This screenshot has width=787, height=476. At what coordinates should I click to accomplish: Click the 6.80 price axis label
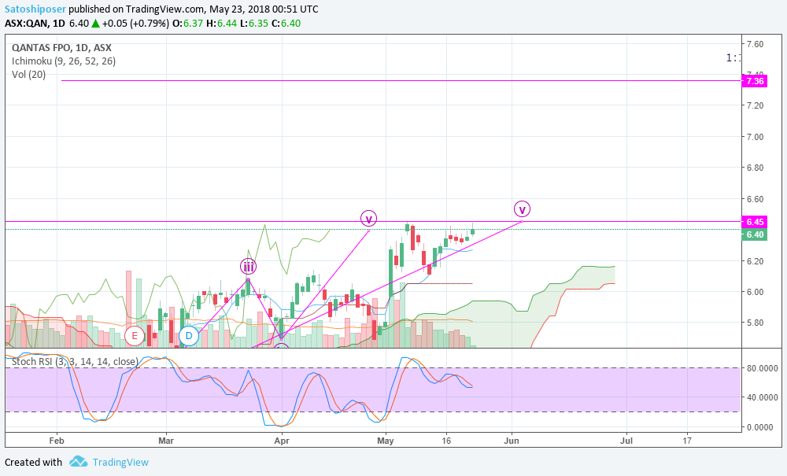[755, 168]
